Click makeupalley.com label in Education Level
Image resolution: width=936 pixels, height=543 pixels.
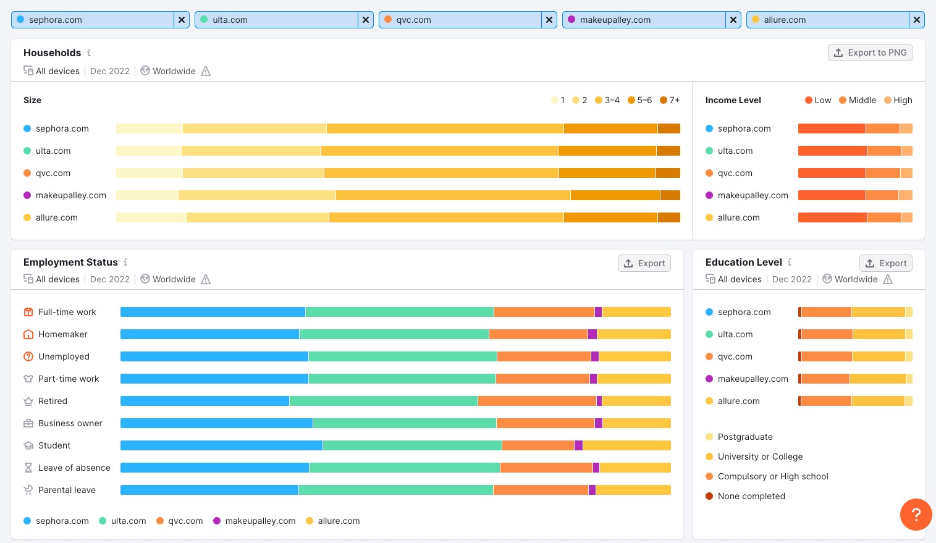(x=753, y=379)
